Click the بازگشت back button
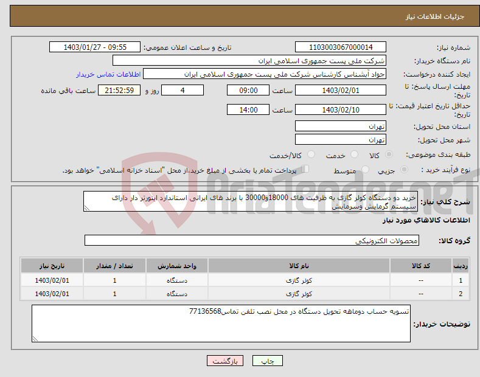The height and width of the screenshot is (377, 480). tap(225, 361)
